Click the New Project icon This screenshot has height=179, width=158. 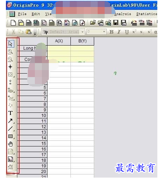[x=13, y=23]
